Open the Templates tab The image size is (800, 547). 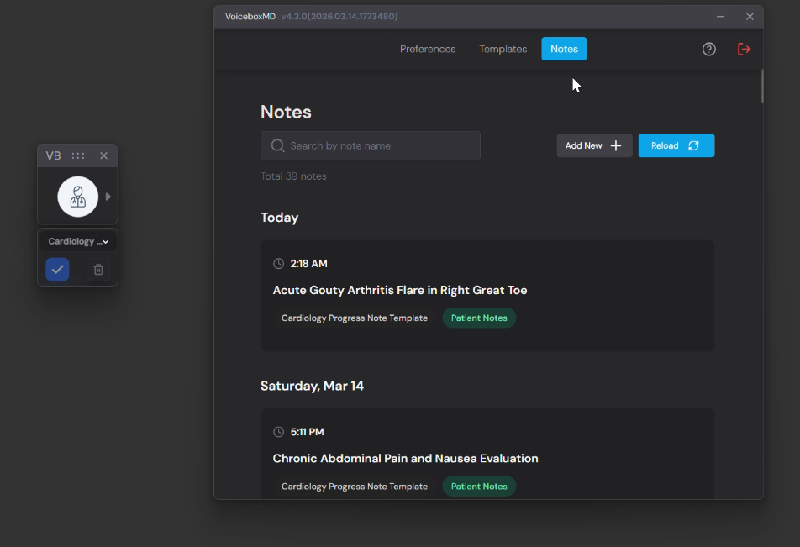pyautogui.click(x=503, y=50)
